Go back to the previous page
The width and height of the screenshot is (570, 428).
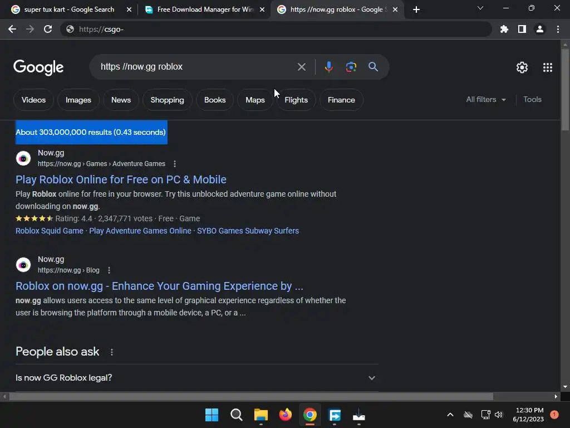12,29
